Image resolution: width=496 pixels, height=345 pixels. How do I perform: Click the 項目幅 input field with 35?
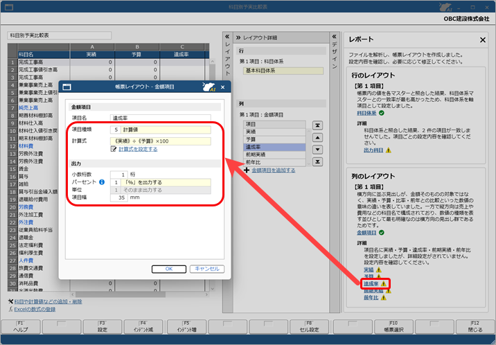[x=119, y=197]
